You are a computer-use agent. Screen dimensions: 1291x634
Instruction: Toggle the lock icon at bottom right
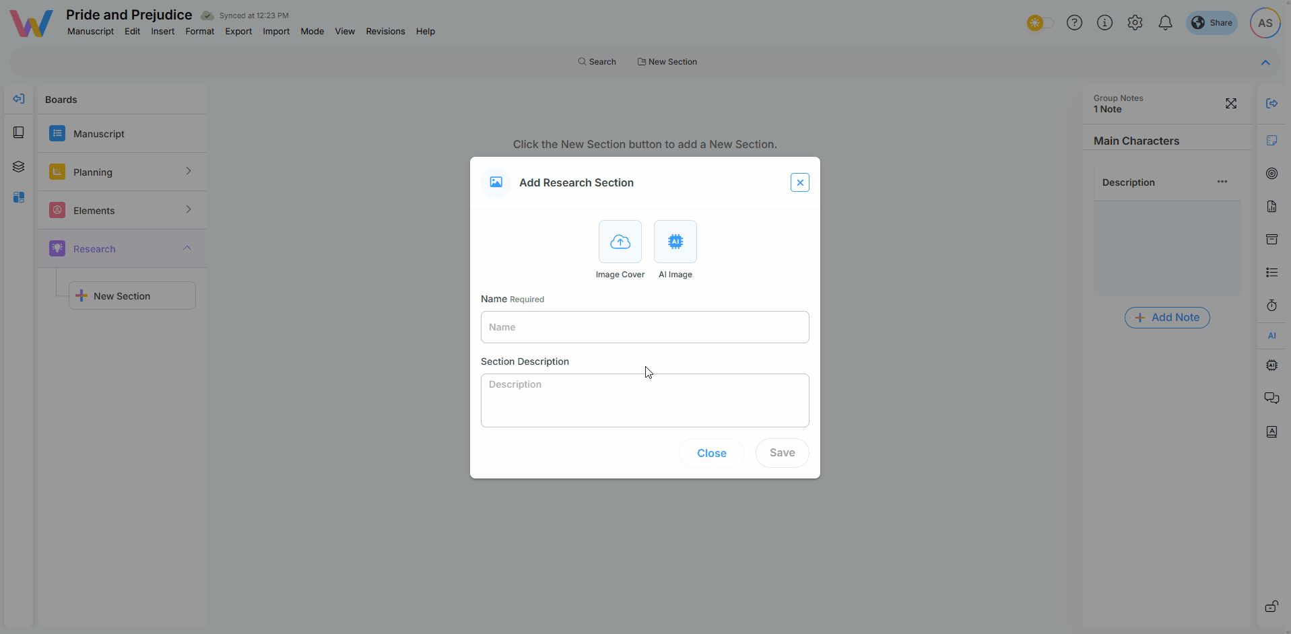1271,606
